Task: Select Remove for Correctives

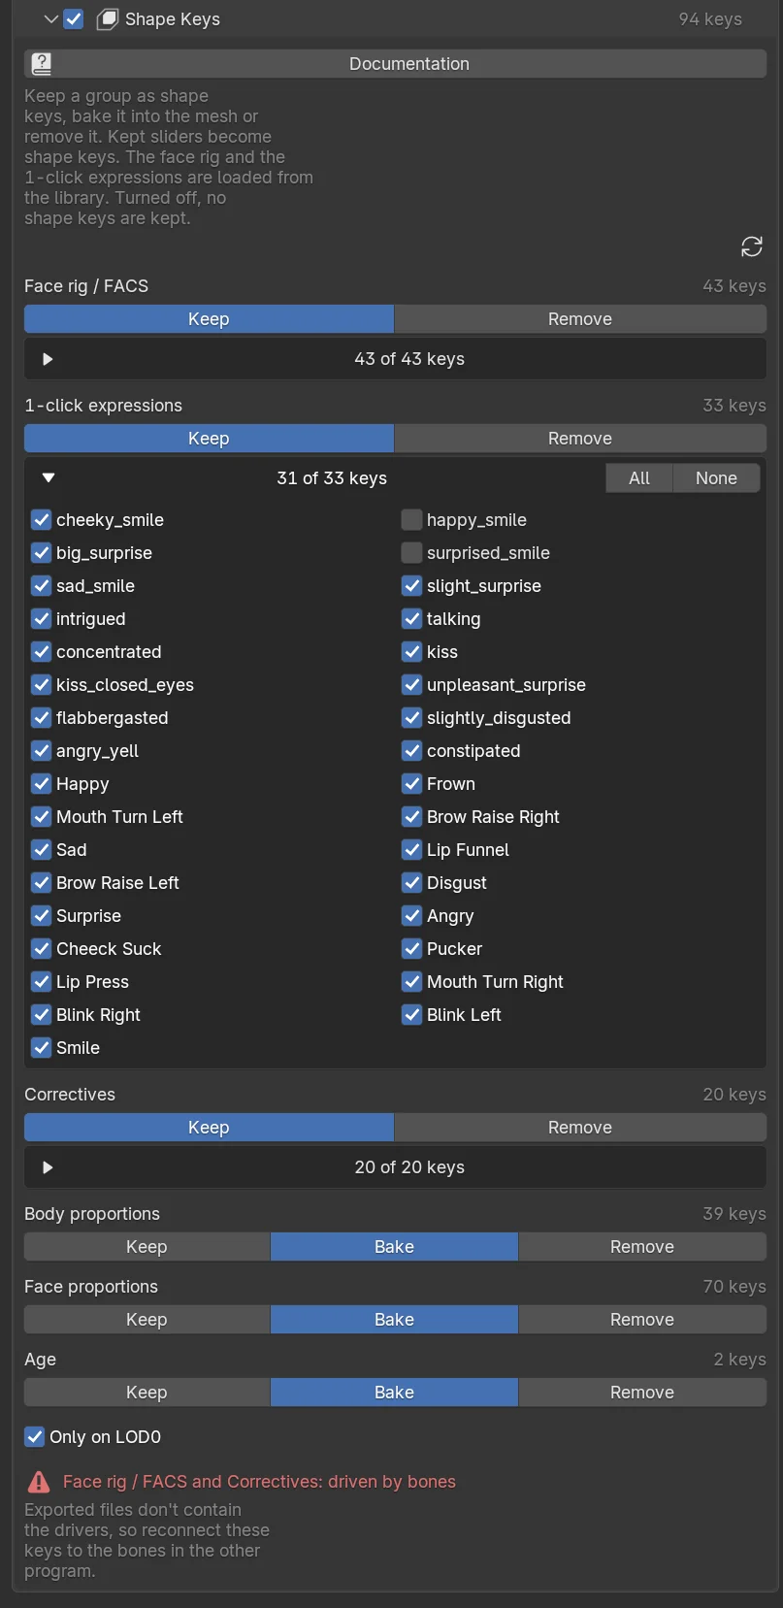Action: pyautogui.click(x=580, y=1128)
